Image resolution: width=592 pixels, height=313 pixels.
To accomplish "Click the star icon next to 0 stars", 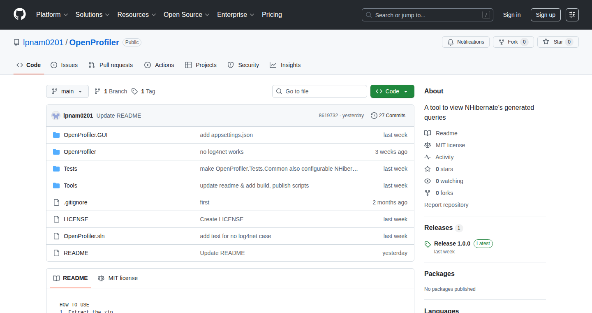I will [x=428, y=169].
